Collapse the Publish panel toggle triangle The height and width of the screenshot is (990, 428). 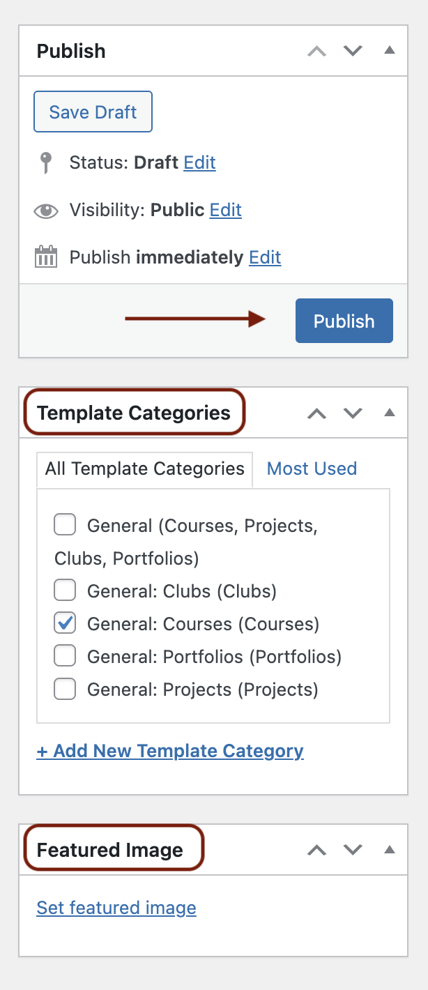pos(390,50)
